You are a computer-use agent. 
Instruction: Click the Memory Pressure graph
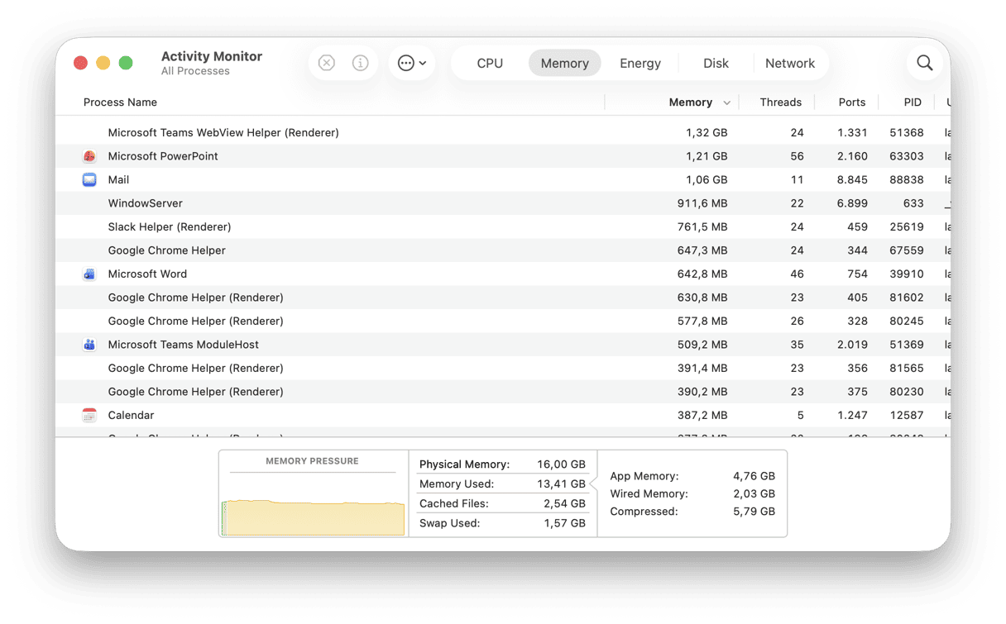click(314, 517)
